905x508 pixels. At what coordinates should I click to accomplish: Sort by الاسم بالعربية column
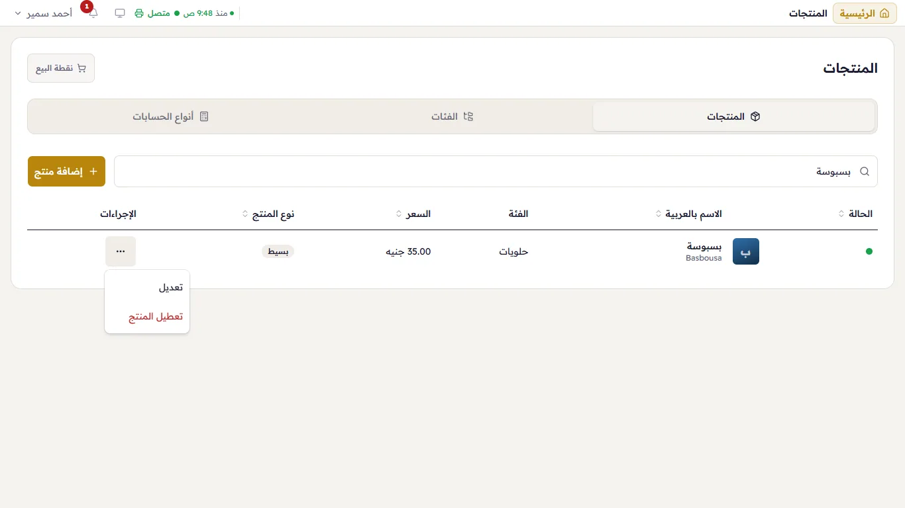pos(688,214)
